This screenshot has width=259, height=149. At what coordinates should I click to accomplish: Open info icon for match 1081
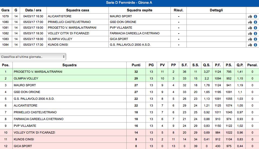255,28
